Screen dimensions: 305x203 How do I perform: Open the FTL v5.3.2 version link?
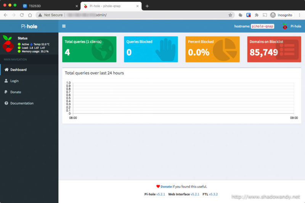[213, 194]
